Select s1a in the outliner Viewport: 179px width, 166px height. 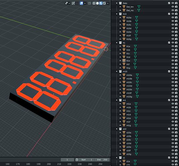click(x=128, y=161)
